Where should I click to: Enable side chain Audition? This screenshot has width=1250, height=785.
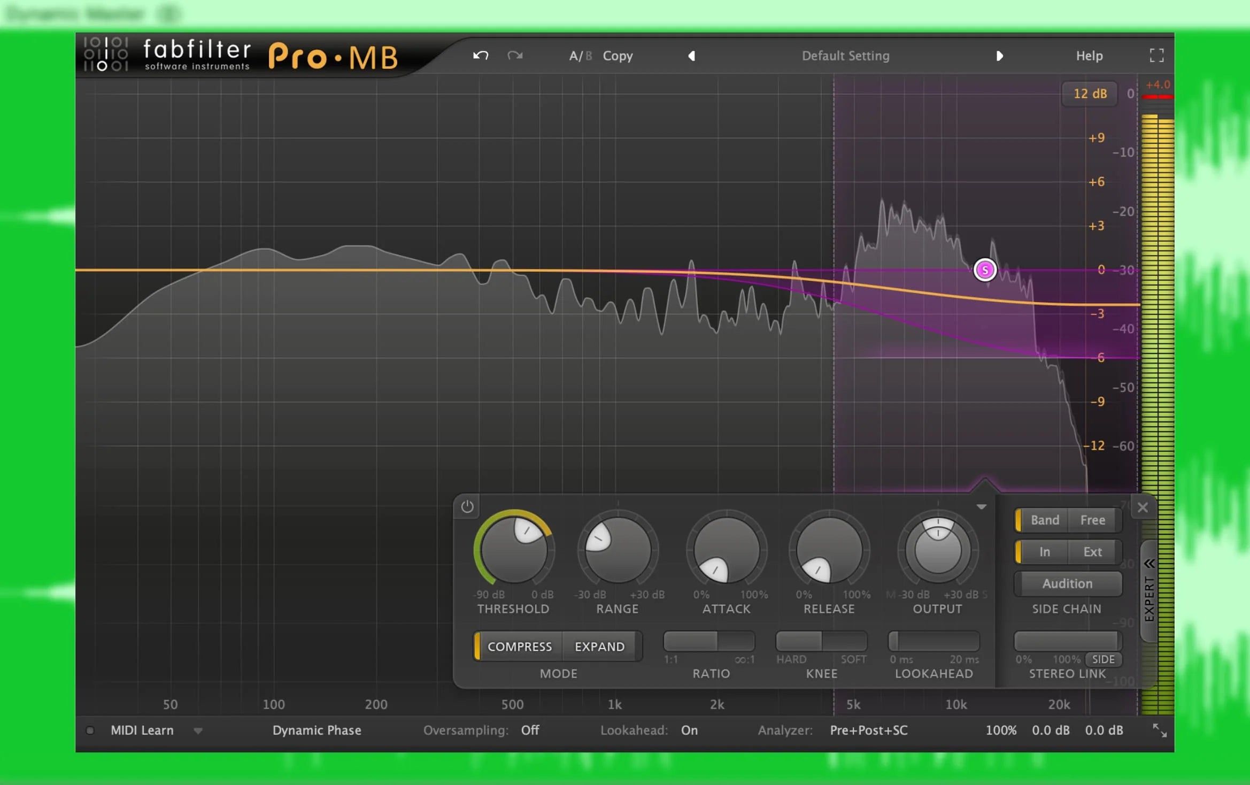[x=1068, y=583]
